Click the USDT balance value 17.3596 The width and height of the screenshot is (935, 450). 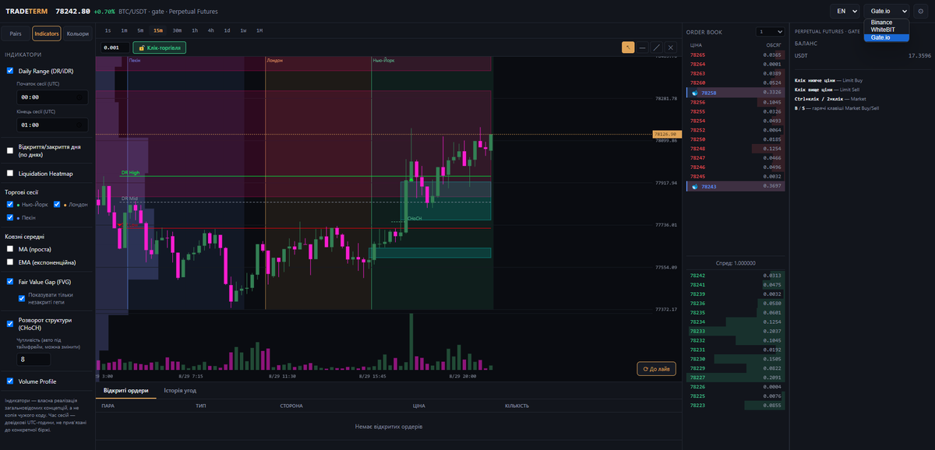point(919,56)
